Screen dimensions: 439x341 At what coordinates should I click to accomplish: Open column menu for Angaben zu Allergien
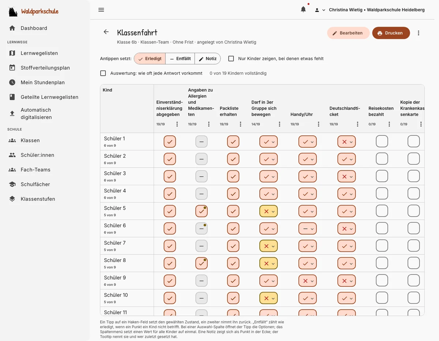point(209,124)
